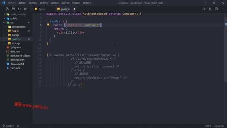Click the VS Code logo icon
The height and width of the screenshot is (128, 227).
click(x=3, y=3)
